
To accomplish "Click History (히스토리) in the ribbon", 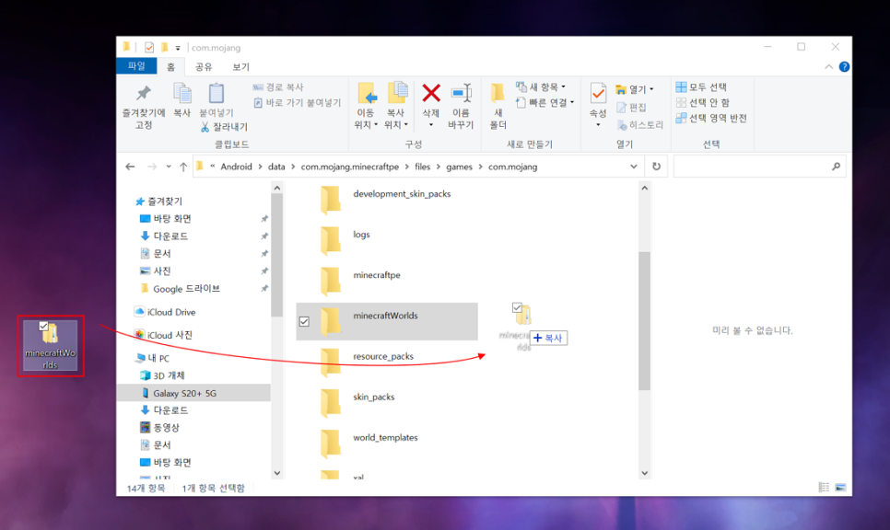I will 639,125.
